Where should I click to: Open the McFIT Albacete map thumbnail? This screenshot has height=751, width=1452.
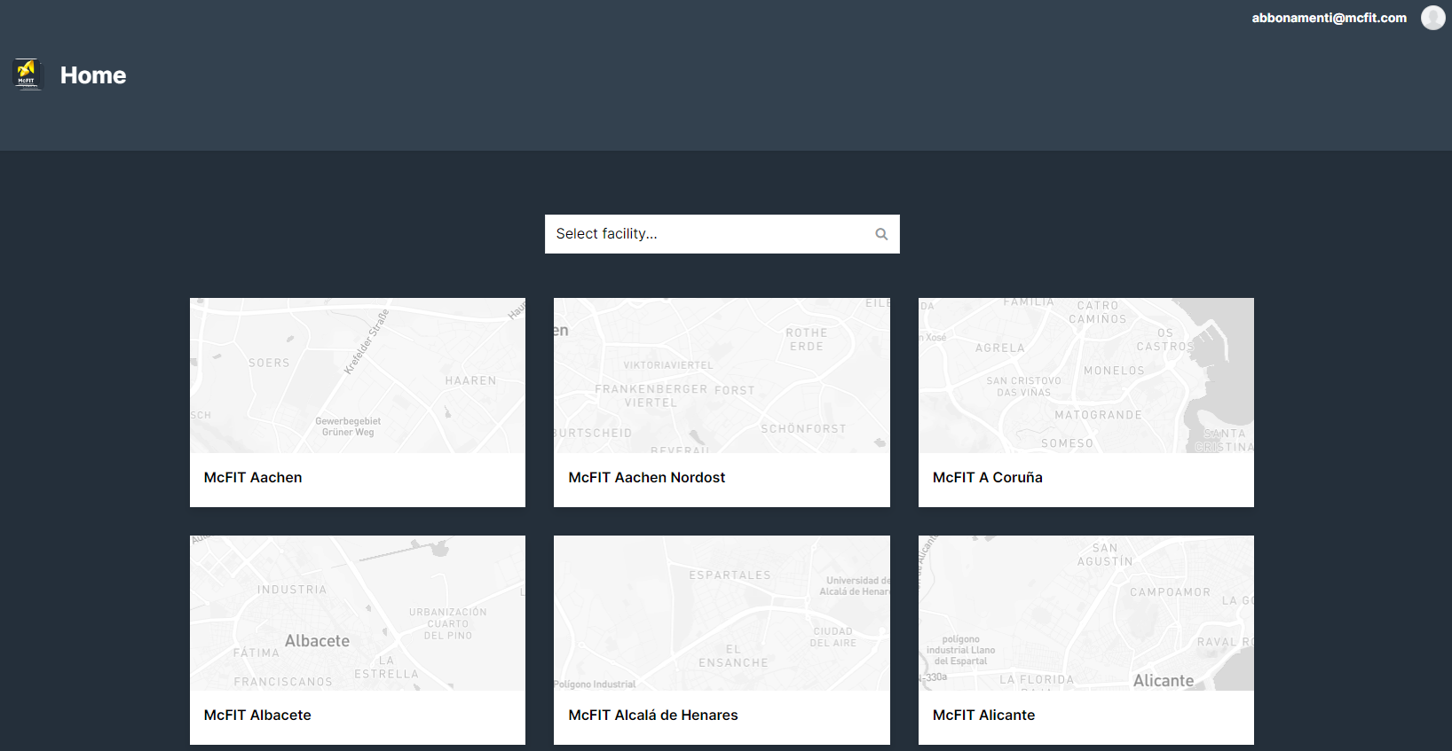(x=358, y=613)
